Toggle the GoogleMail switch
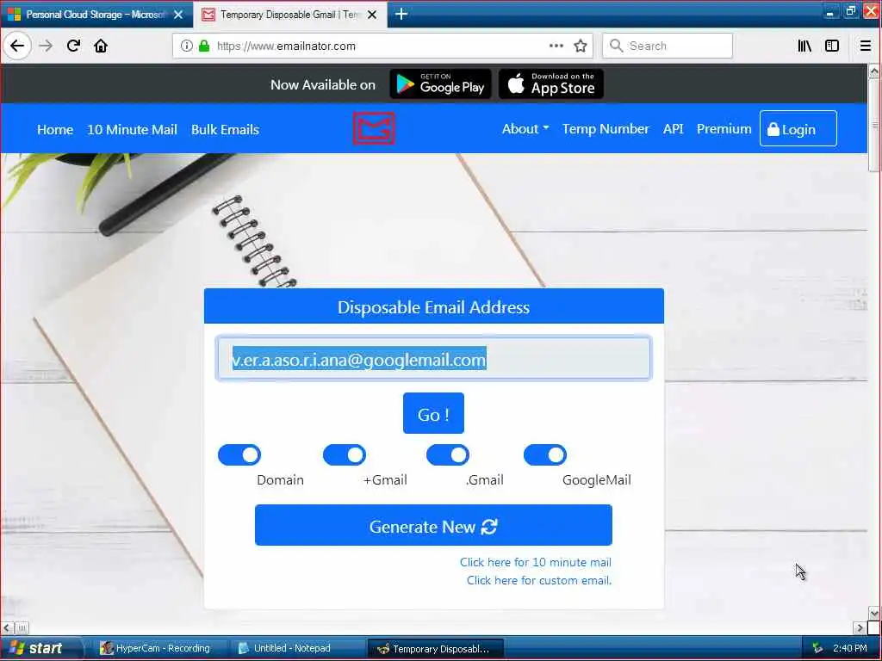 (x=545, y=455)
